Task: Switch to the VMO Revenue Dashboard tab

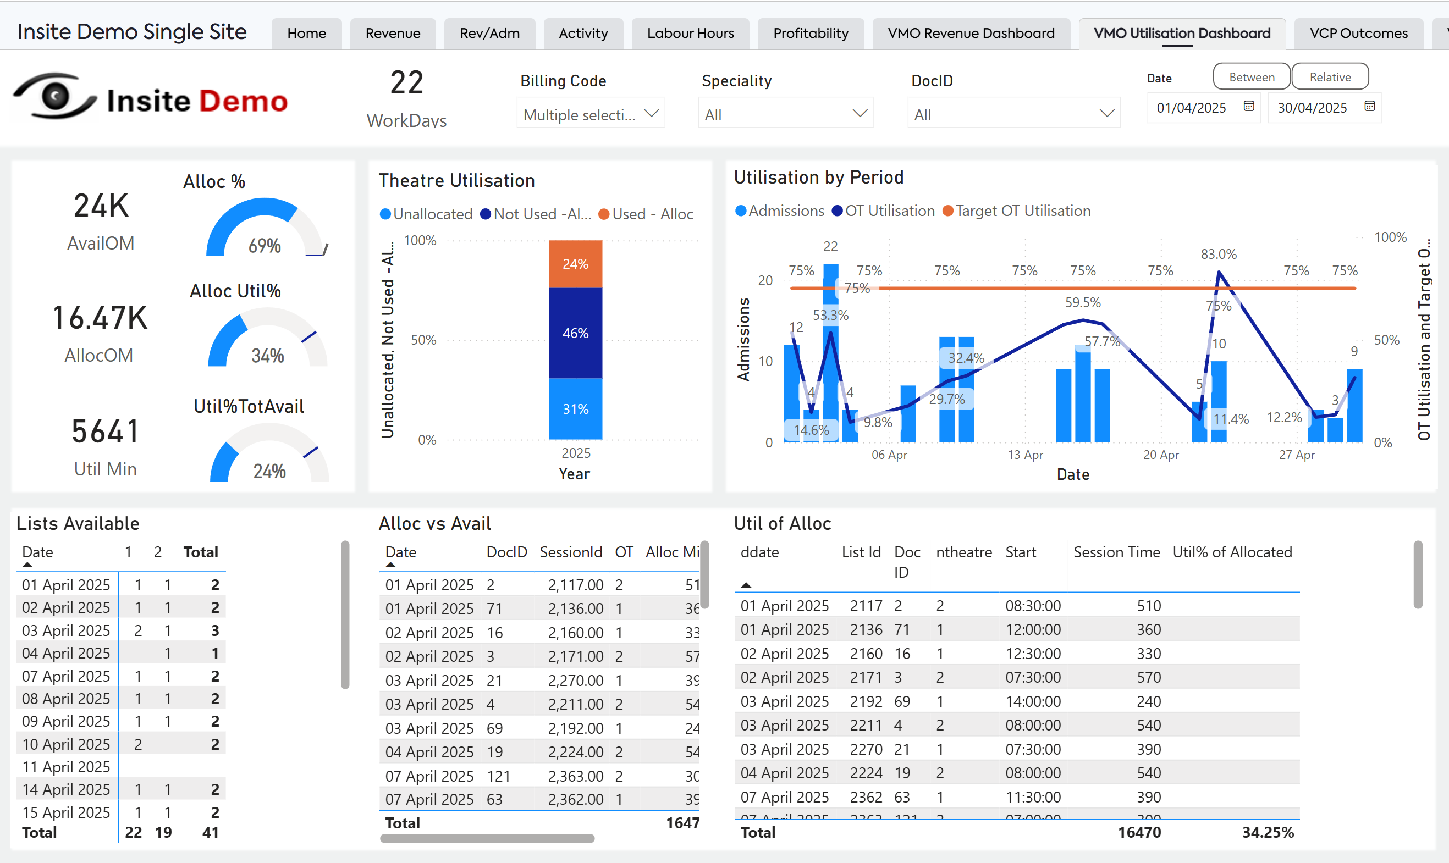Action: [x=971, y=33]
